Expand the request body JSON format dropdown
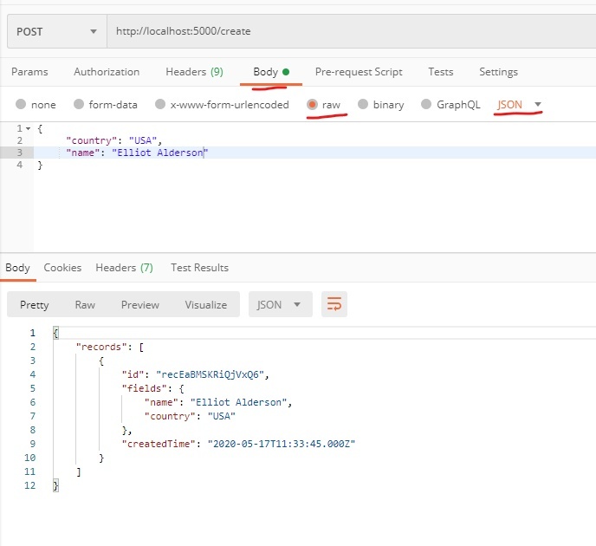Viewport: 596px width, 546px height. [520, 105]
